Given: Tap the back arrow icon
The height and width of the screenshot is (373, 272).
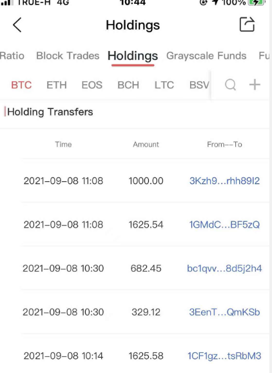Looking at the screenshot, I should tap(17, 25).
